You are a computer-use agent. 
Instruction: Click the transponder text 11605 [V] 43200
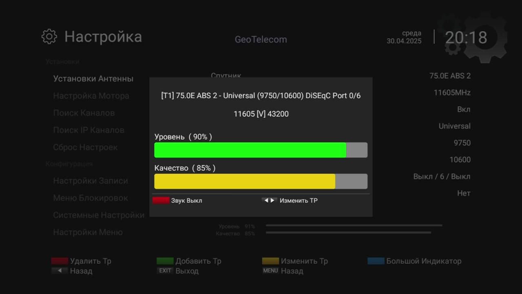coord(261,114)
